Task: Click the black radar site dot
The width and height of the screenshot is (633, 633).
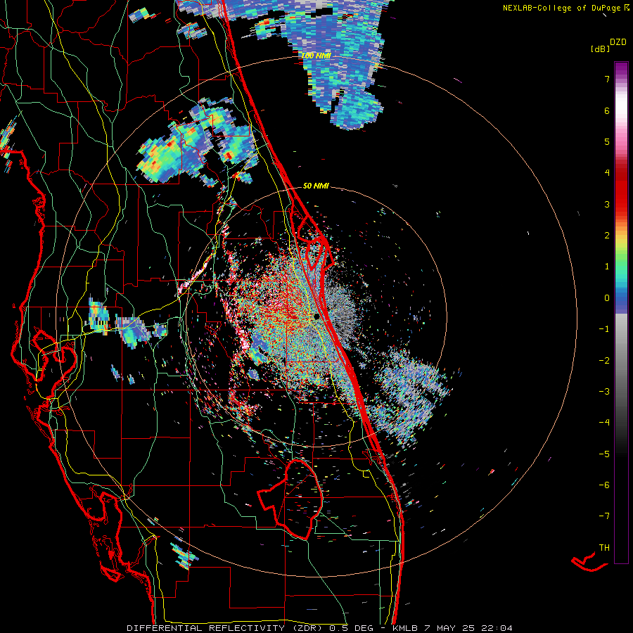Action: [x=317, y=316]
